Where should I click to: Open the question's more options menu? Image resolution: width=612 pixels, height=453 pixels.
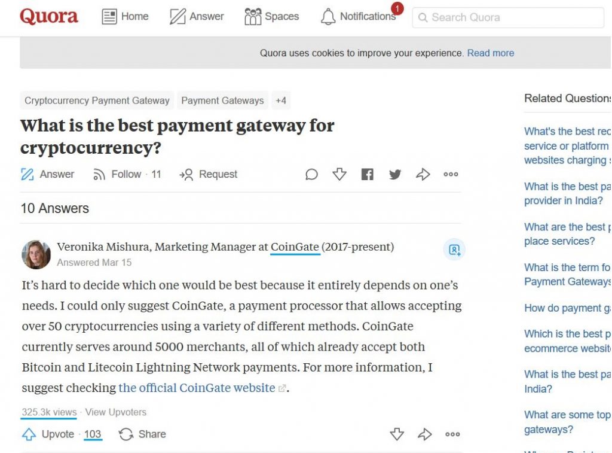(x=451, y=174)
